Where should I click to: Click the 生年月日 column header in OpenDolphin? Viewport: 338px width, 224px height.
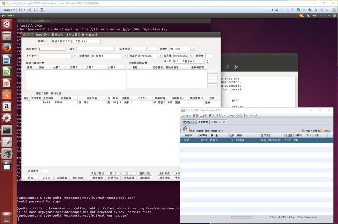click(x=272, y=135)
